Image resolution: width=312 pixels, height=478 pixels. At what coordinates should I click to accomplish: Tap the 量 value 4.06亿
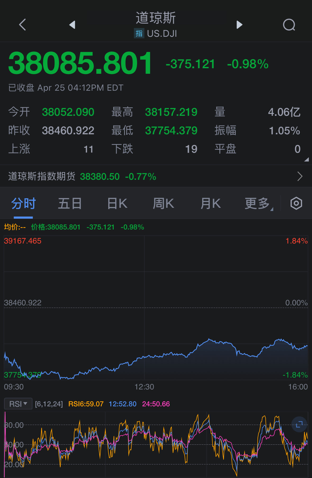pyautogui.click(x=284, y=112)
